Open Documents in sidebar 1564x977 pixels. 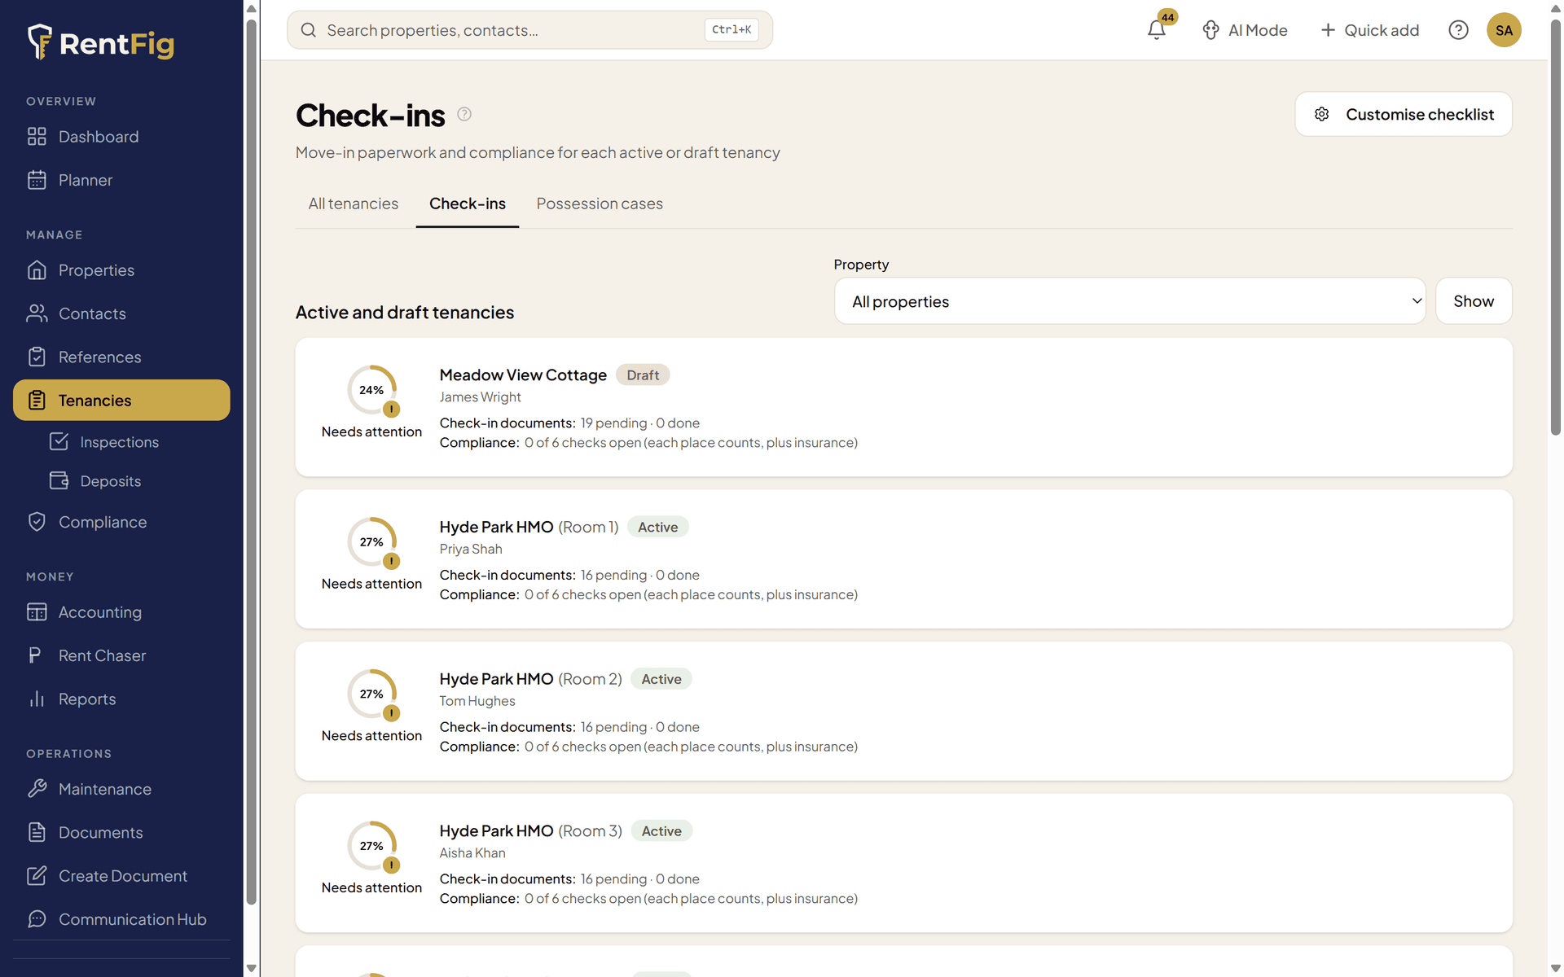[121, 832]
